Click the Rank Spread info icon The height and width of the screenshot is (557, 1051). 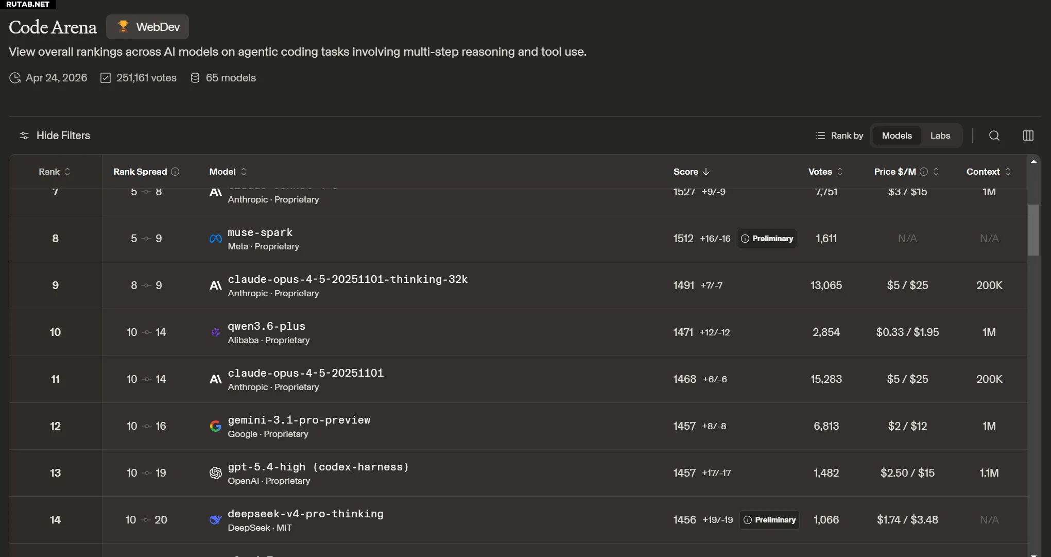(x=175, y=172)
